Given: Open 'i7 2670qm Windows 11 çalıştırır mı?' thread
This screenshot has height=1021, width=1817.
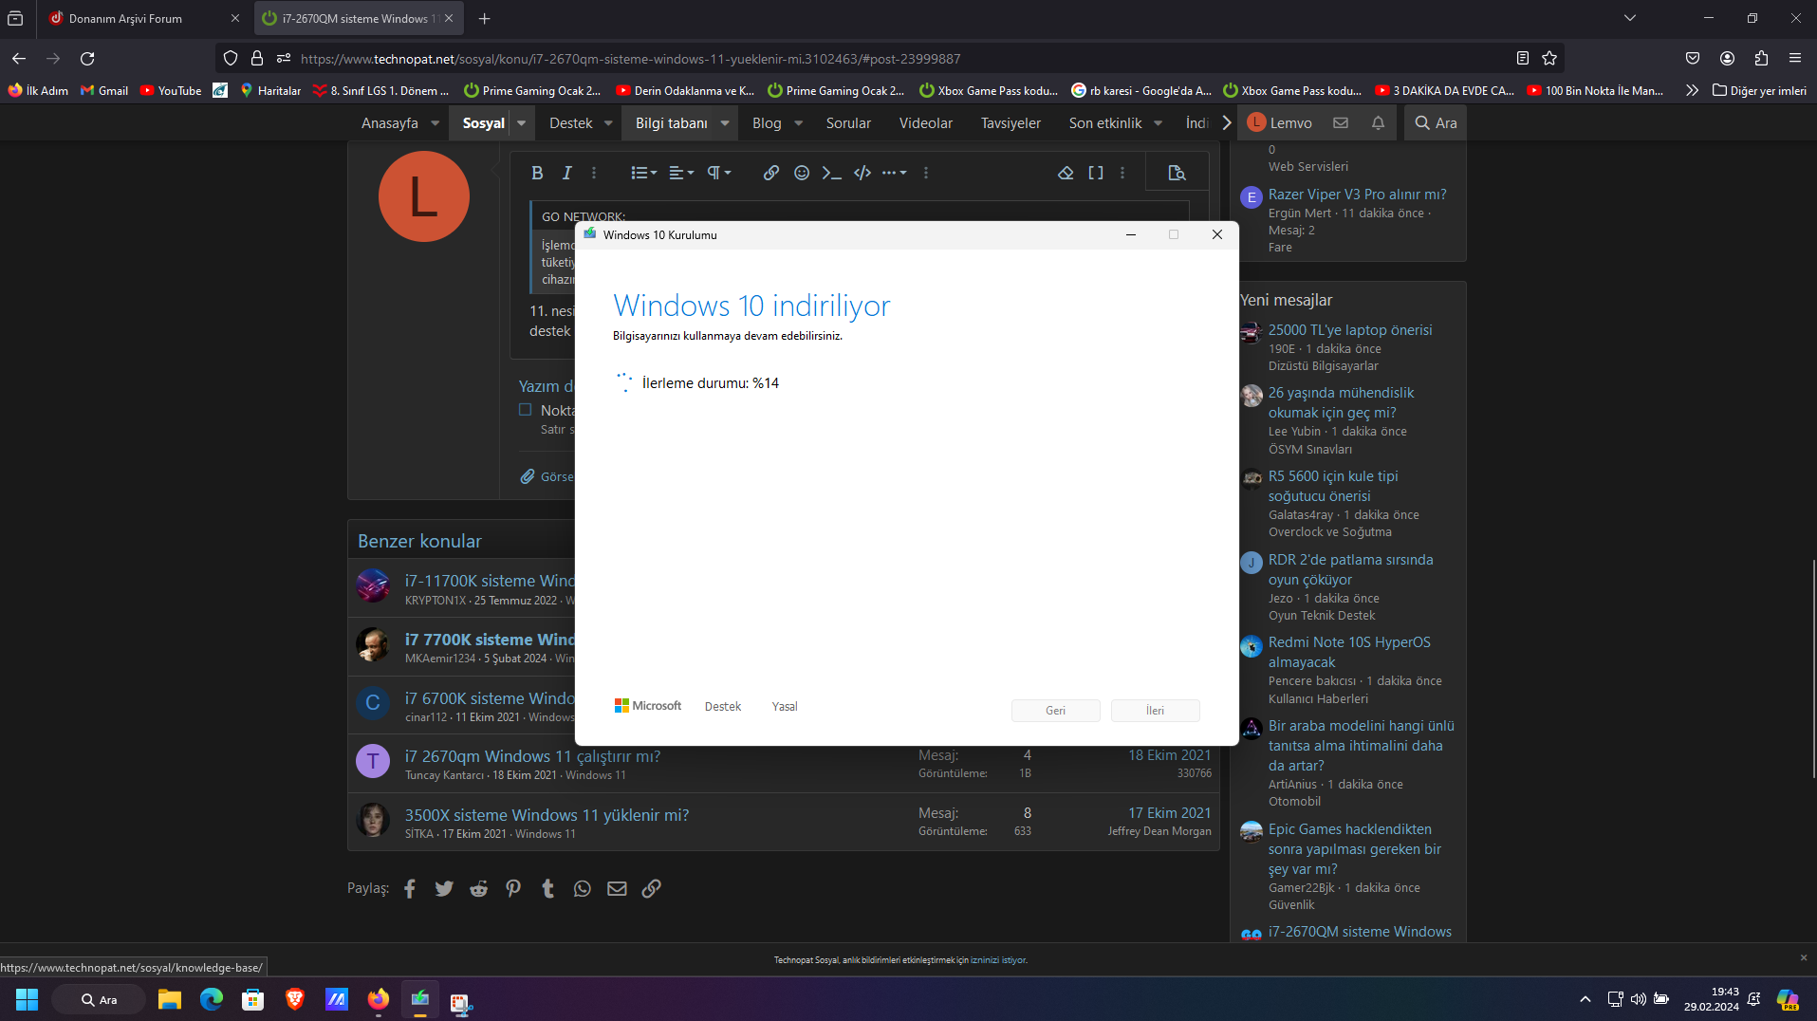Looking at the screenshot, I should tap(532, 756).
